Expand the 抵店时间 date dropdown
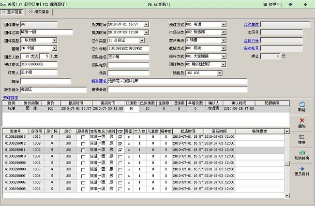The height and width of the screenshot is (206, 315). point(146,25)
